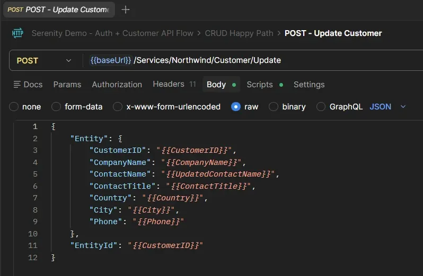
Task: Click line number 12 in gutter
Action: tap(33, 257)
